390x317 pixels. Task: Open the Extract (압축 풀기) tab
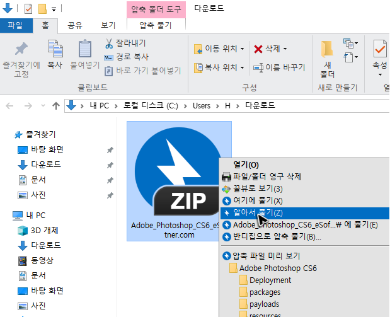(x=156, y=25)
